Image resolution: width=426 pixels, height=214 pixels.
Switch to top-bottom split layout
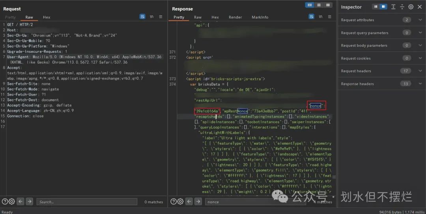pos(319,5)
